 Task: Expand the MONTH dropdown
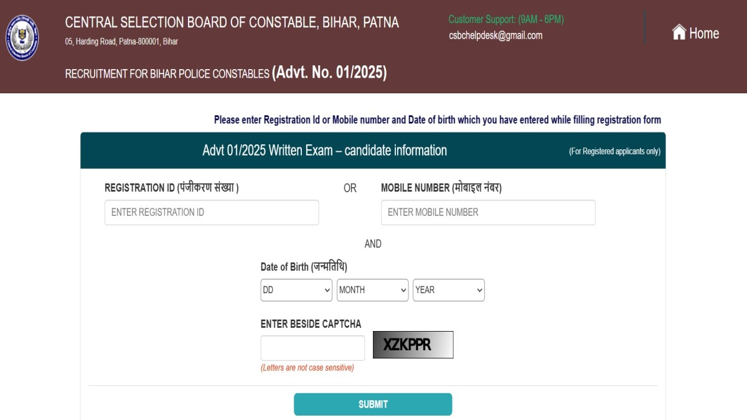pos(372,290)
